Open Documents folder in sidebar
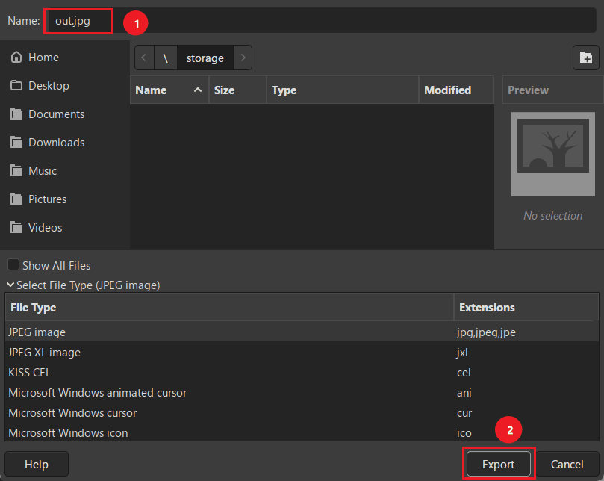Image resolution: width=604 pixels, height=481 pixels. coord(56,114)
